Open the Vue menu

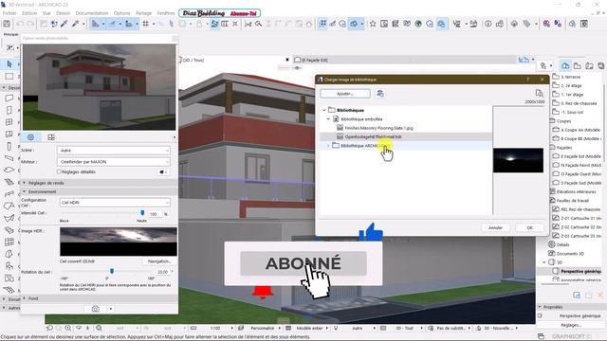click(46, 13)
